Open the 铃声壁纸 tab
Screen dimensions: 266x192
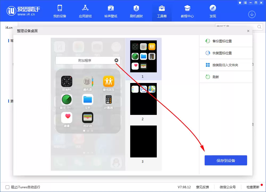(x=111, y=11)
